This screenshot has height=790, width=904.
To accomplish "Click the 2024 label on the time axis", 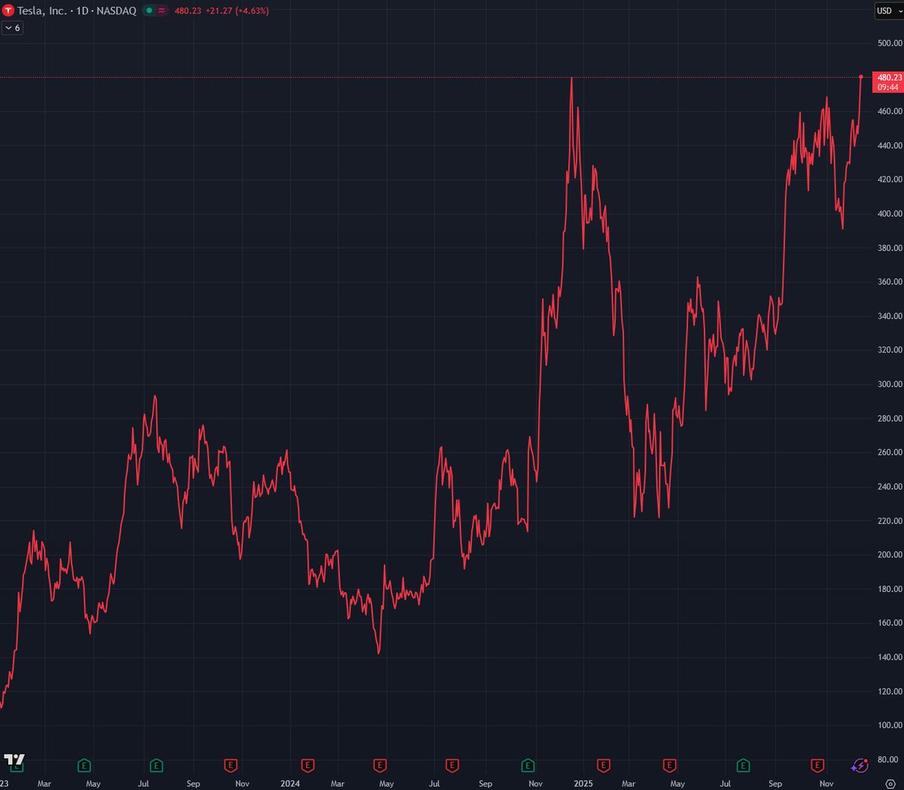I will point(290,784).
